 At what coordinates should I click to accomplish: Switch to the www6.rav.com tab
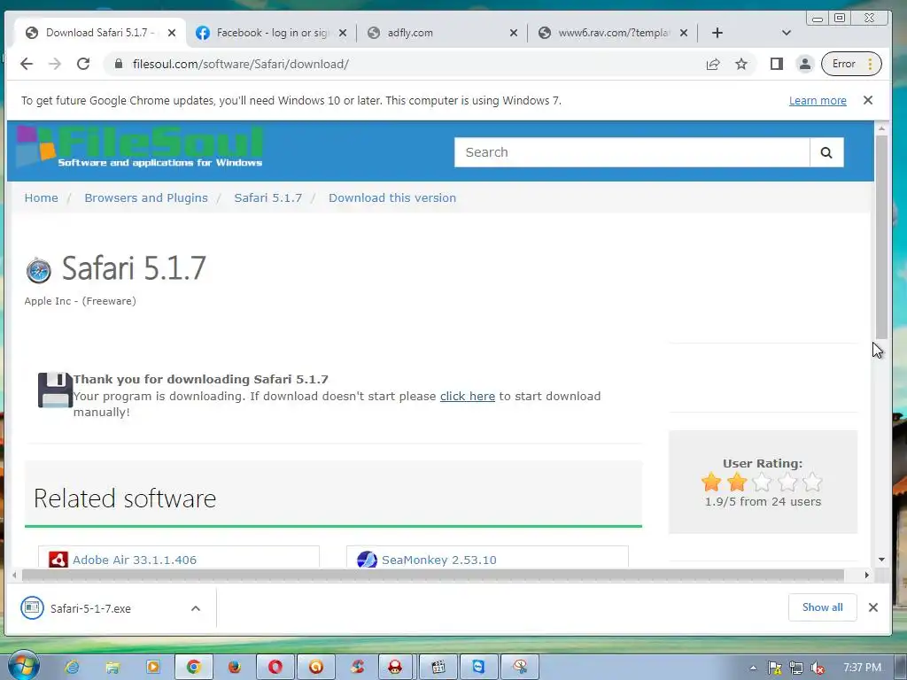(613, 33)
